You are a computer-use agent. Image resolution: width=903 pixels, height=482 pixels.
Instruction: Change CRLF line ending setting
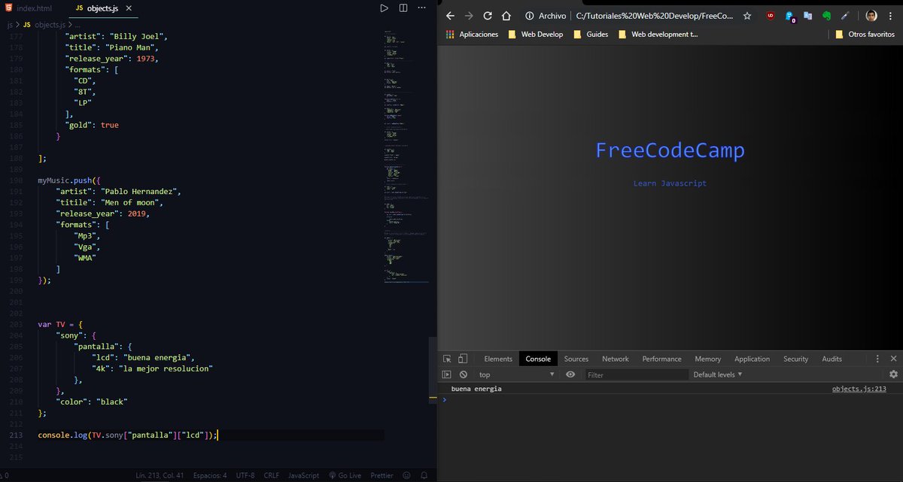[x=271, y=475]
